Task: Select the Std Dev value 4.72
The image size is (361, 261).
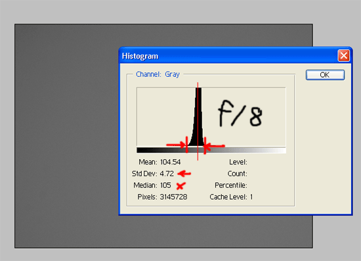Action: tap(167, 174)
